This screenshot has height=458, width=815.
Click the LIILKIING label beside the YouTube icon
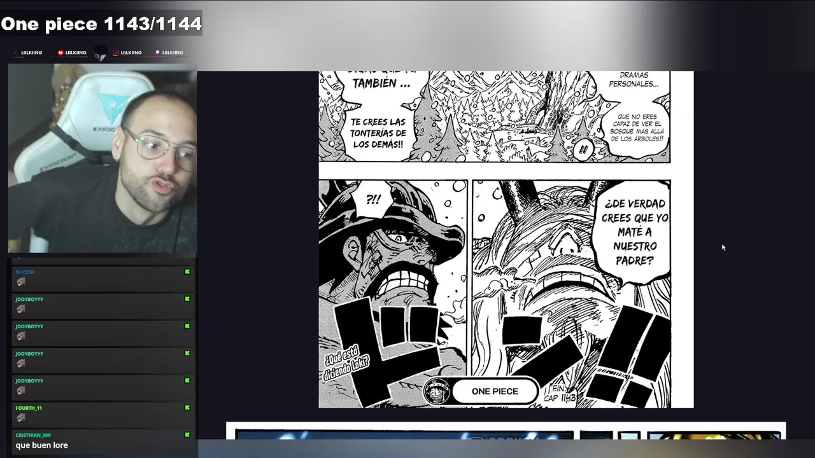[x=76, y=53]
